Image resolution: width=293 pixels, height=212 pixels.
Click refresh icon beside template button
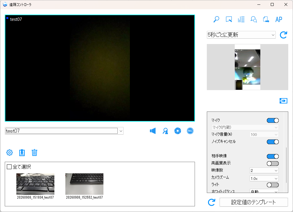[212, 202]
